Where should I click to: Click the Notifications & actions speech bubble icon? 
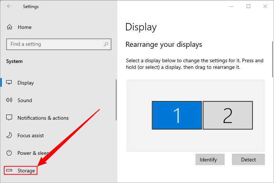tap(9, 118)
